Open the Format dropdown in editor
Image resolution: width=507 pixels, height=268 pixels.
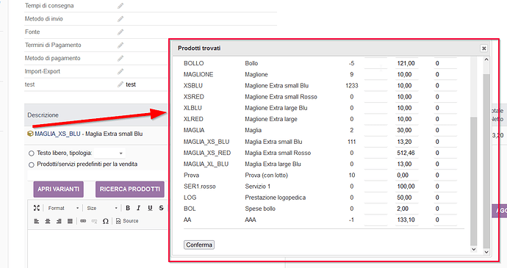[x=63, y=208]
